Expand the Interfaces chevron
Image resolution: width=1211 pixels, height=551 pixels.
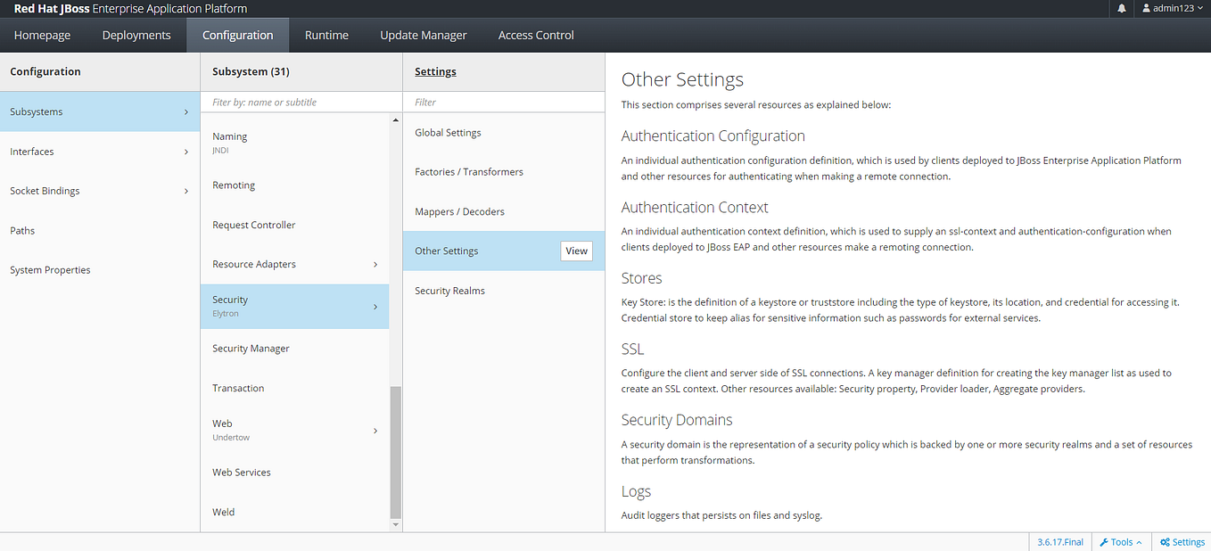(185, 152)
